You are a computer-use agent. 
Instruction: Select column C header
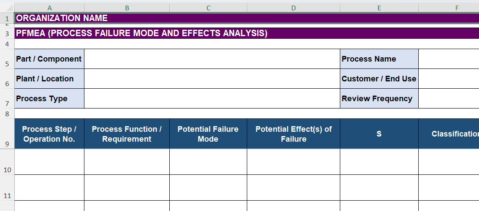pyautogui.click(x=208, y=8)
